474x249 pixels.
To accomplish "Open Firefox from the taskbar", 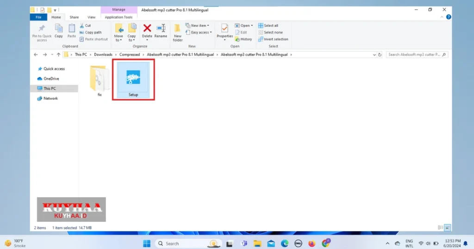I will [312, 243].
